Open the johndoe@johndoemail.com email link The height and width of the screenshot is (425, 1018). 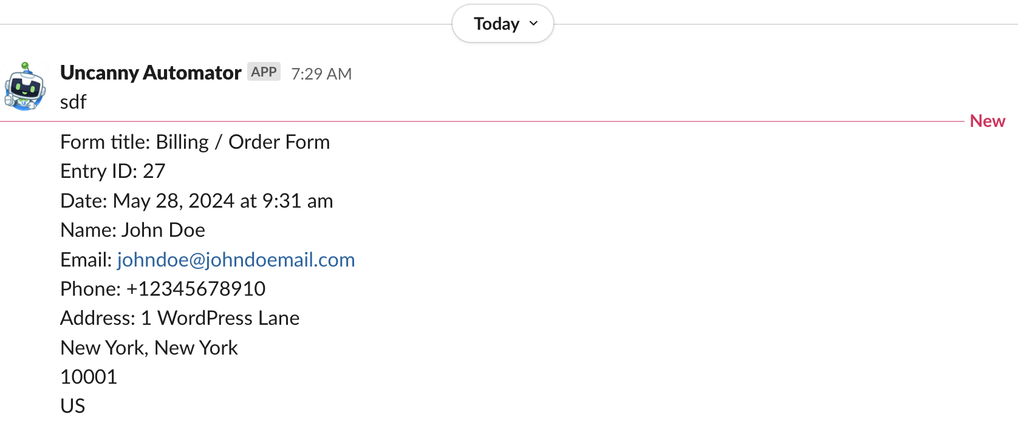coord(236,260)
